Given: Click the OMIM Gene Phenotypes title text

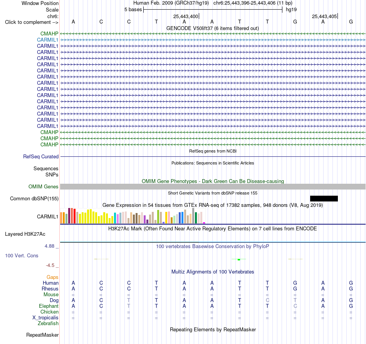Looking at the screenshot, I should (213, 181).
